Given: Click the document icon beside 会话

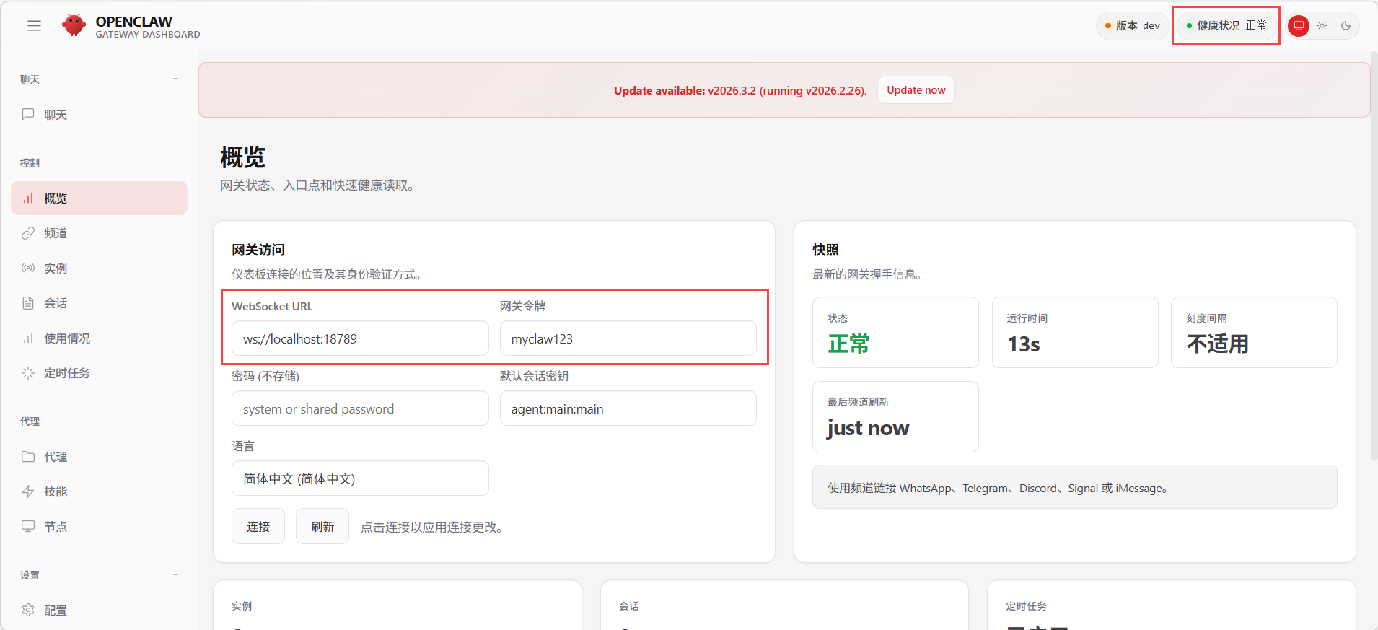Looking at the screenshot, I should [28, 303].
